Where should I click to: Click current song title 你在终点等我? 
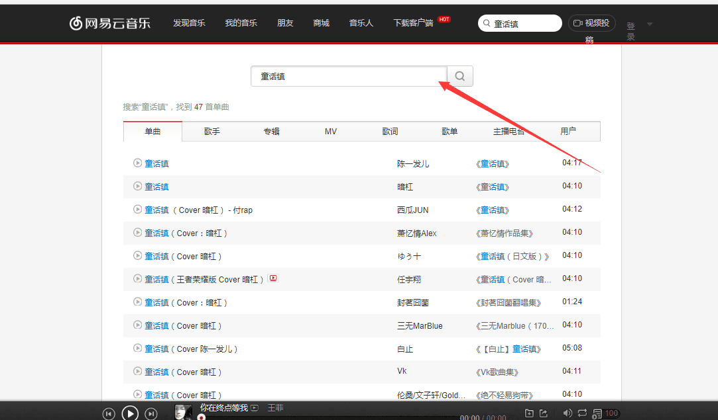224,407
